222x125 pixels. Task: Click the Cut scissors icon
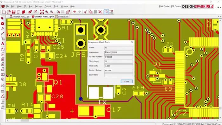[x=85, y=12]
